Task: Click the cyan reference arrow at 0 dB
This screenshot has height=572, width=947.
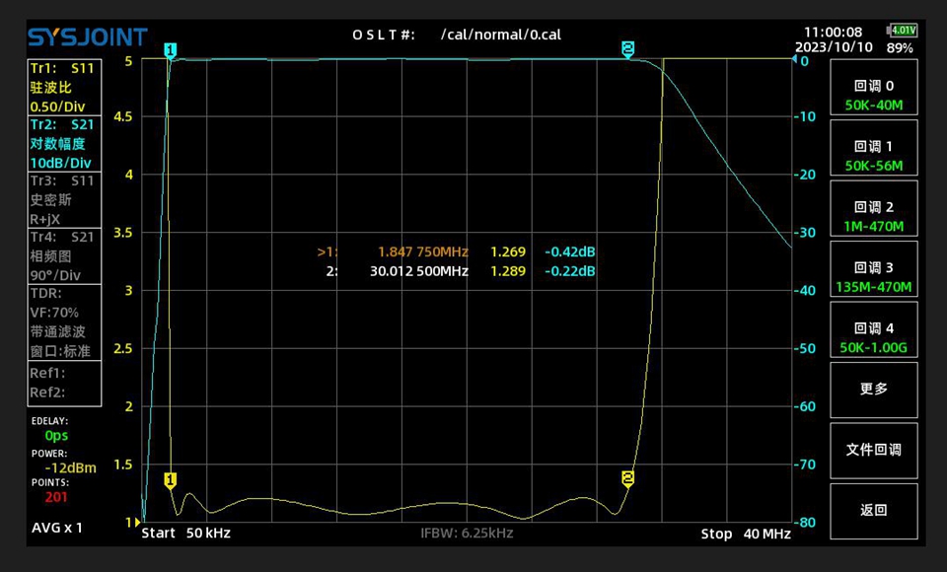Action: coord(794,60)
